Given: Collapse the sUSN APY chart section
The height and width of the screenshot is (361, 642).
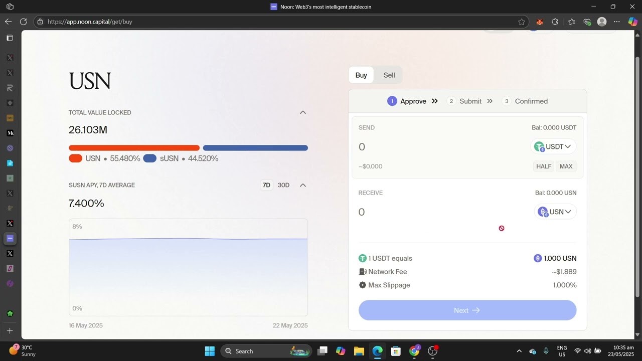Looking at the screenshot, I should 303,185.
